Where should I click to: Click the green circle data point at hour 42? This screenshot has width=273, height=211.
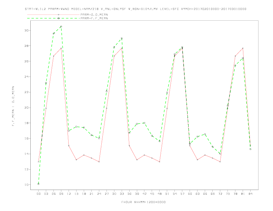pos(144,123)
